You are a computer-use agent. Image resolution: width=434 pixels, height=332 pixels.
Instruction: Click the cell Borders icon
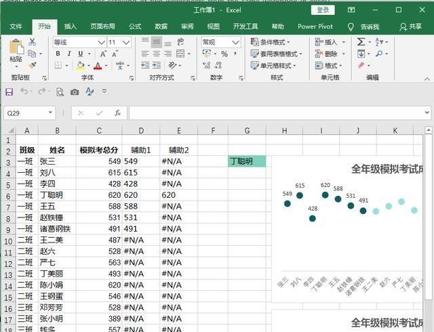point(58,66)
